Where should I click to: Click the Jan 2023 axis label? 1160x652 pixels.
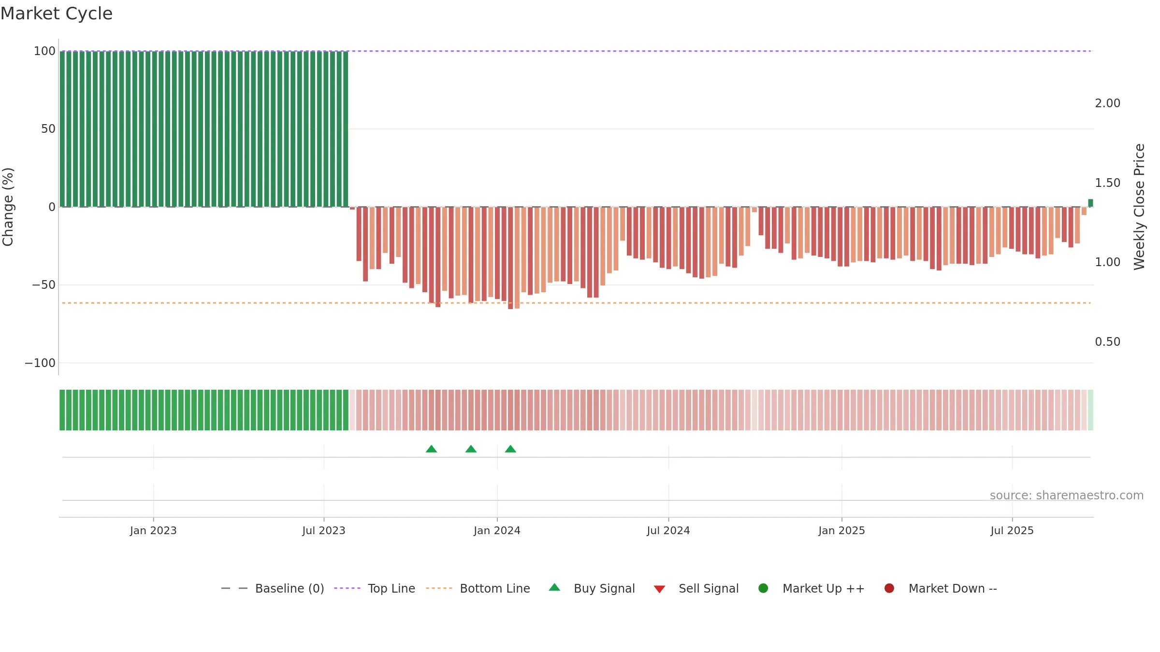point(153,530)
